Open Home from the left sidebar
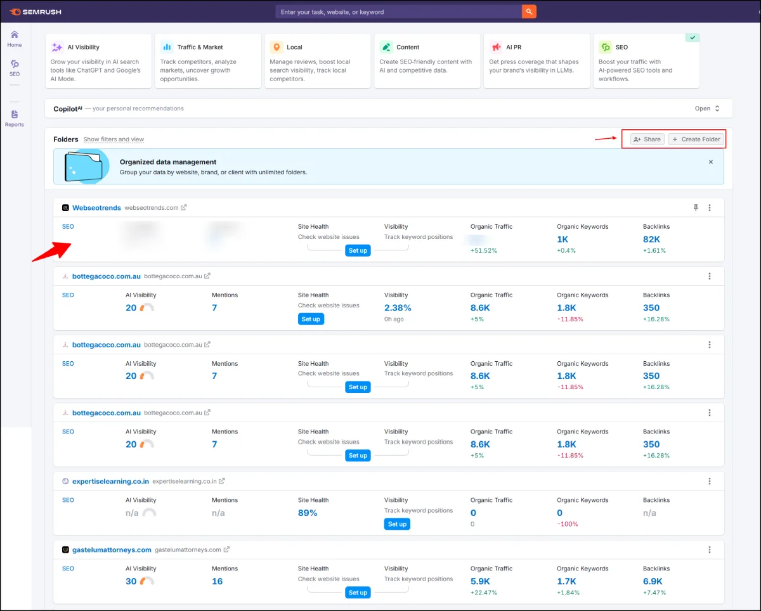 click(14, 40)
